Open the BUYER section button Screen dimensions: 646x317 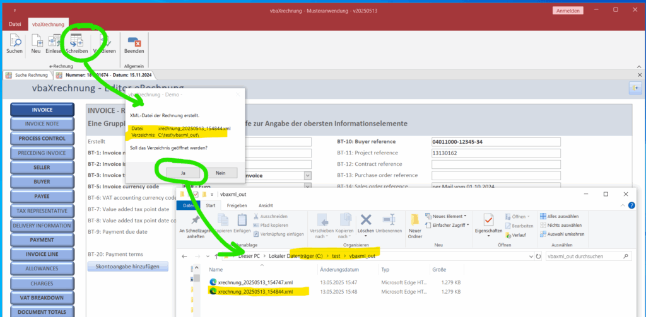(42, 182)
